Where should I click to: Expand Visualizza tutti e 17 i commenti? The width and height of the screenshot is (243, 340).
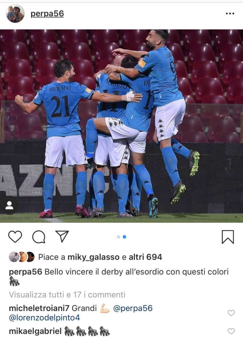tap(67, 295)
